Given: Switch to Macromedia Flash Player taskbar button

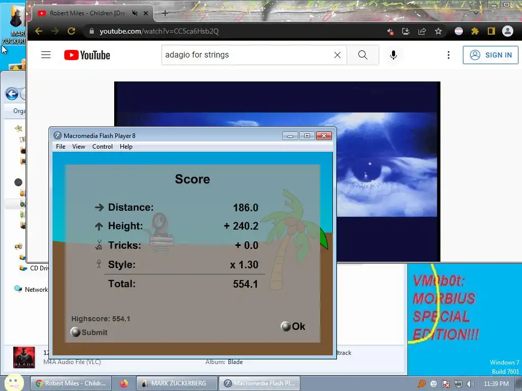Looking at the screenshot, I should coord(259,383).
